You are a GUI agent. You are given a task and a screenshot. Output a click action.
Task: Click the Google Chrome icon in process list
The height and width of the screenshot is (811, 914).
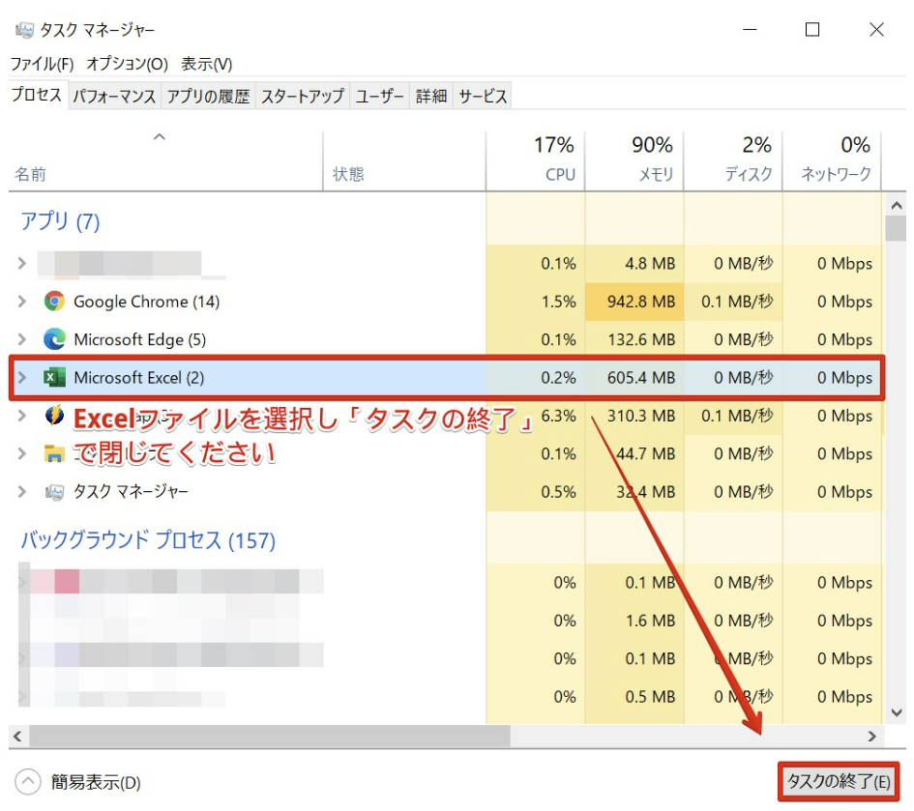[x=55, y=302]
